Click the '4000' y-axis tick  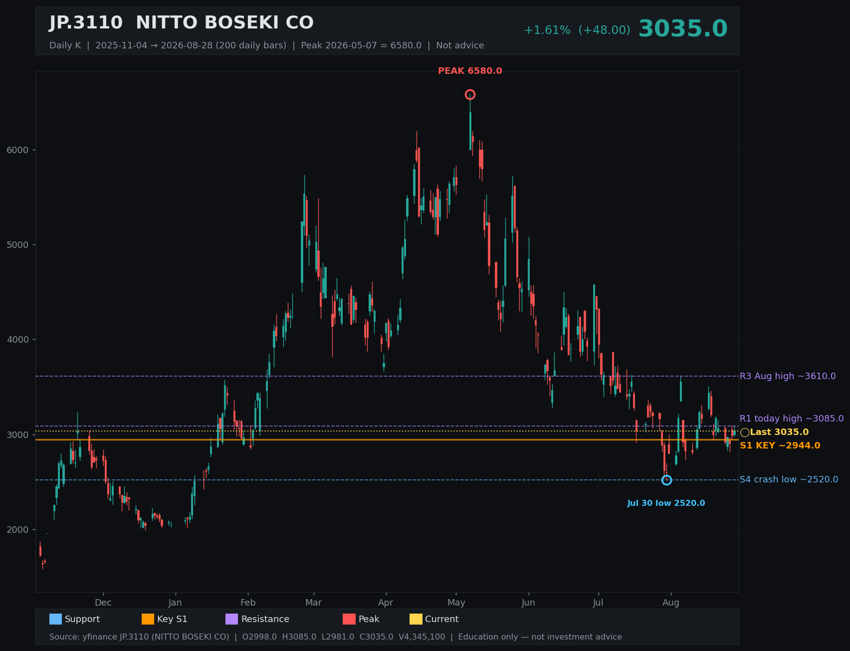tap(17, 340)
